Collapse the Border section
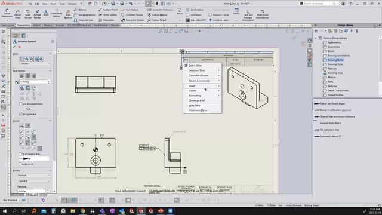382x215 pixels. pyautogui.click(x=50, y=170)
